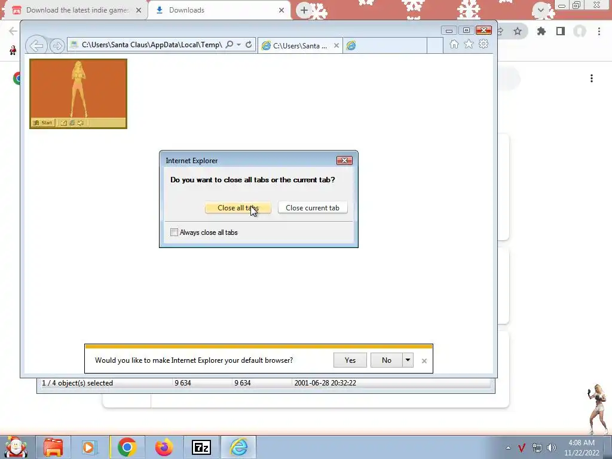Image resolution: width=612 pixels, height=459 pixels.
Task: Close the Internet Explorer dialog
Action: 344,160
